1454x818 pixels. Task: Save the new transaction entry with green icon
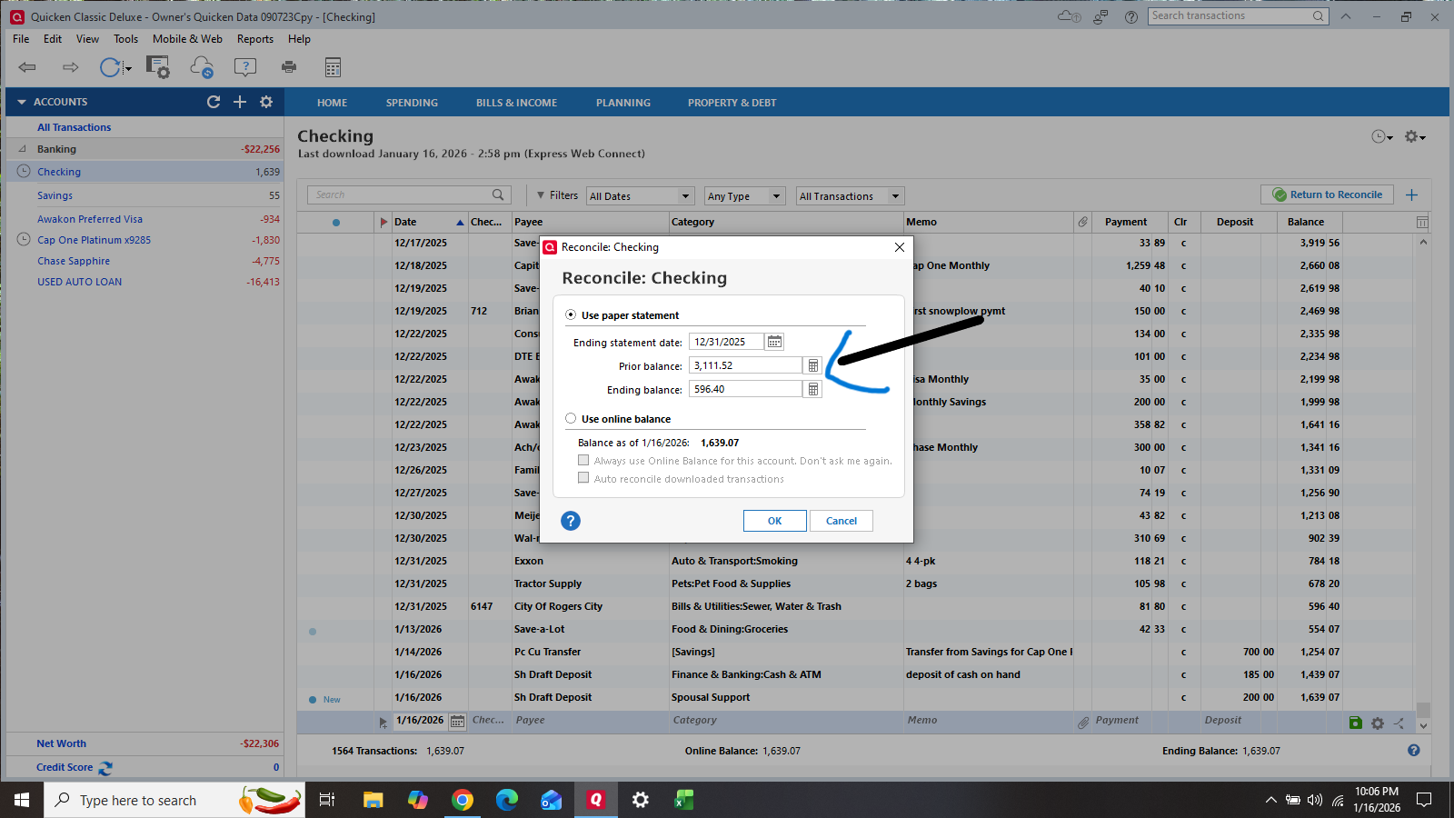[1356, 723]
